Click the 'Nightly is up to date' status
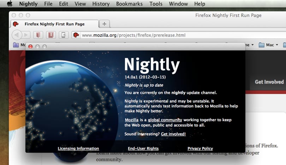 pos(144,85)
